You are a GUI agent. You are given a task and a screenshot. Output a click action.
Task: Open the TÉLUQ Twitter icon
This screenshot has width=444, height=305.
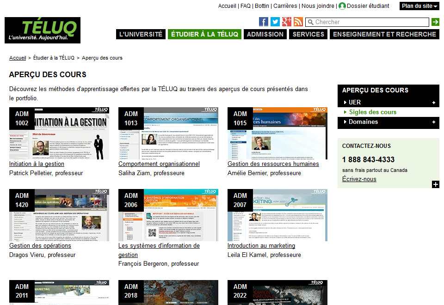275,22
